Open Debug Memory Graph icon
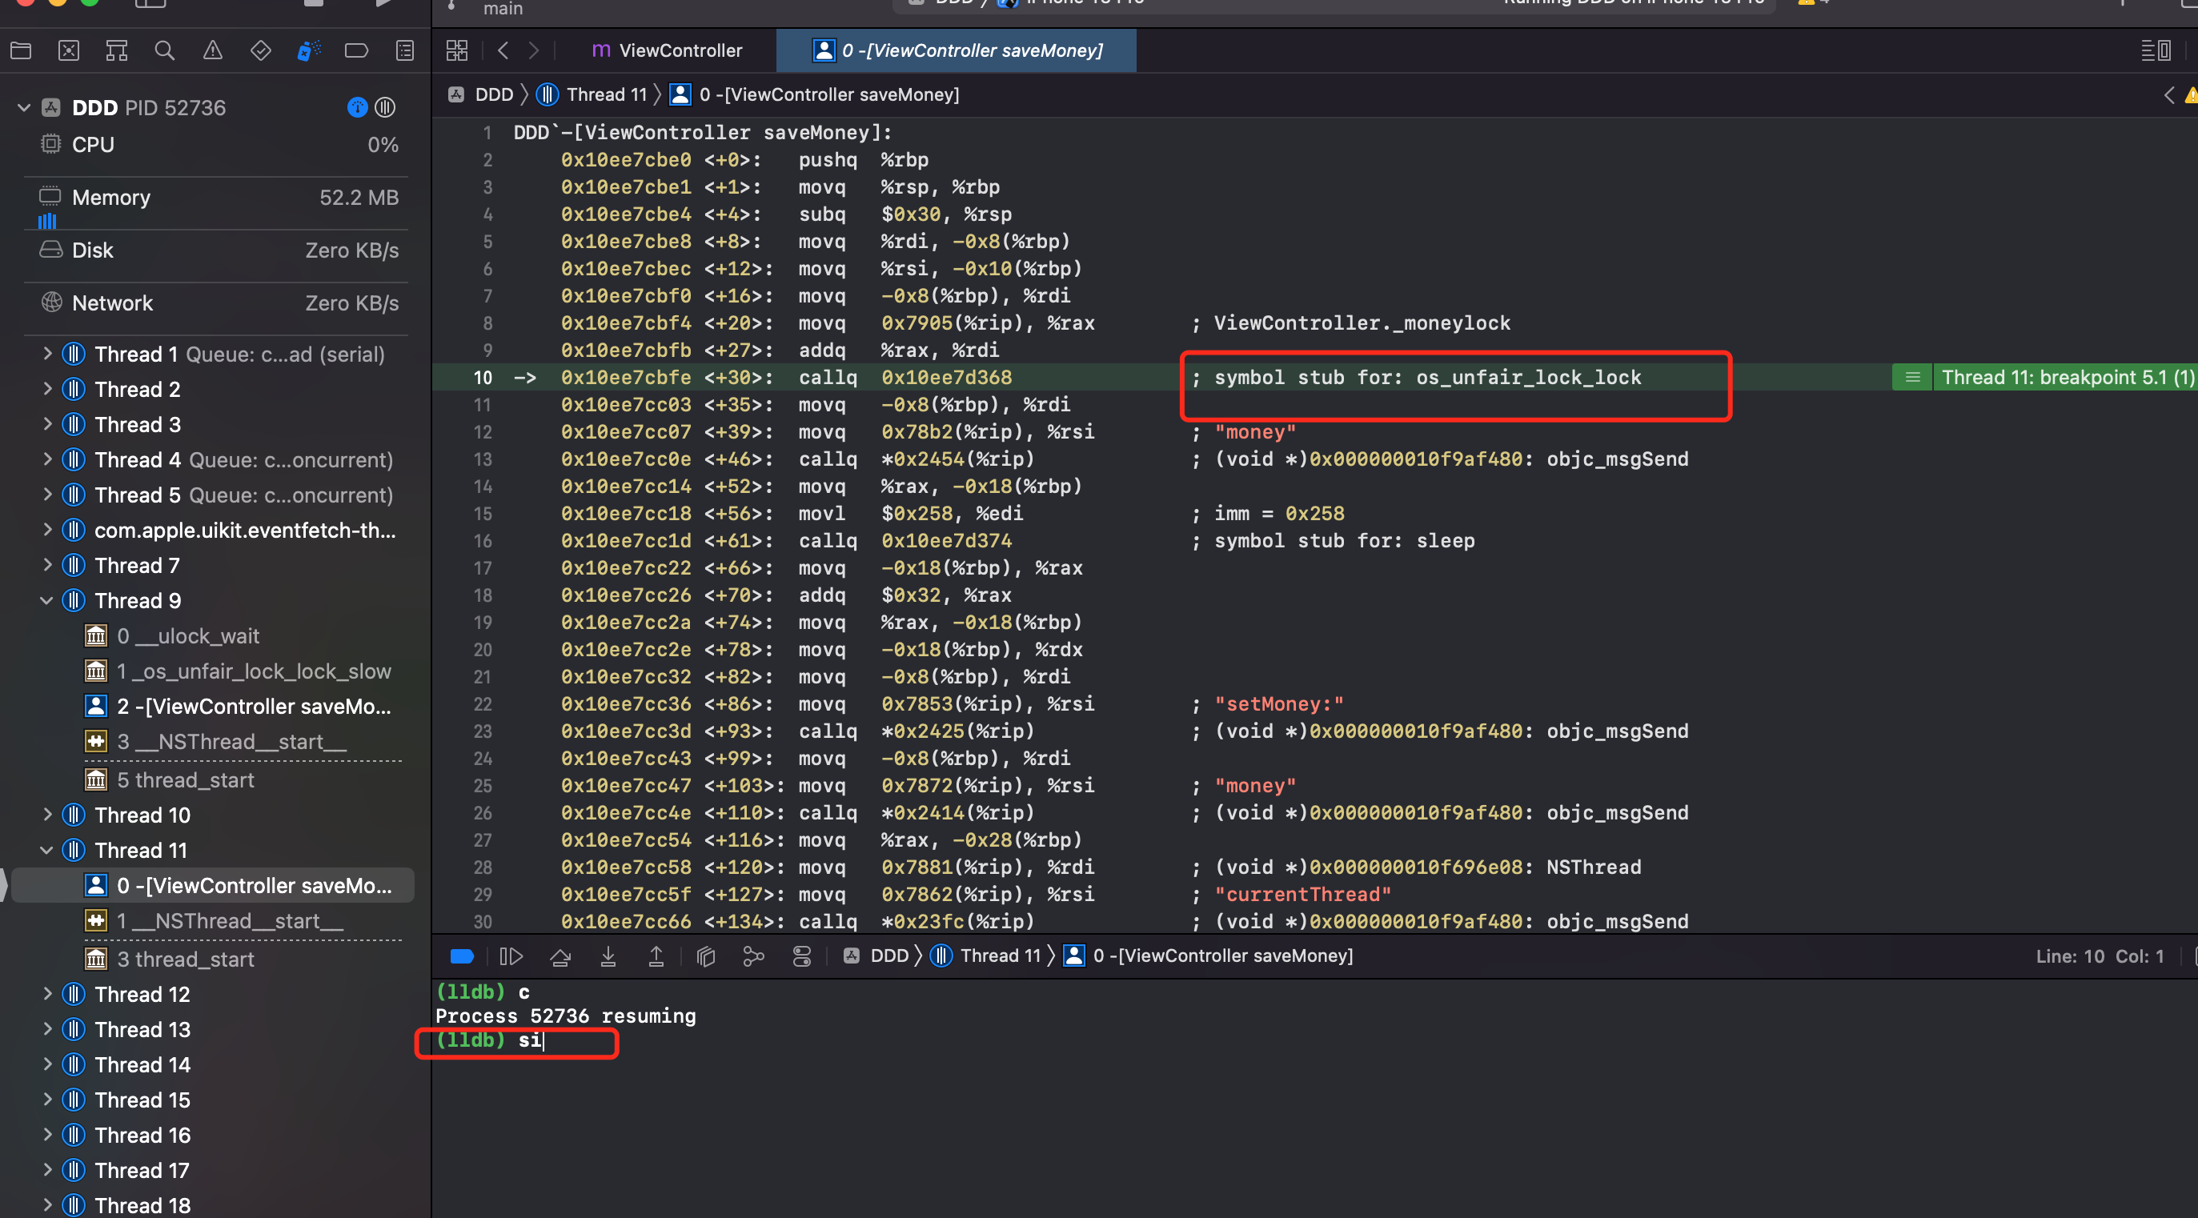The image size is (2198, 1218). [753, 956]
